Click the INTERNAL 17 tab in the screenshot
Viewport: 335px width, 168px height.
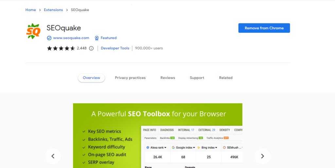[186, 130]
